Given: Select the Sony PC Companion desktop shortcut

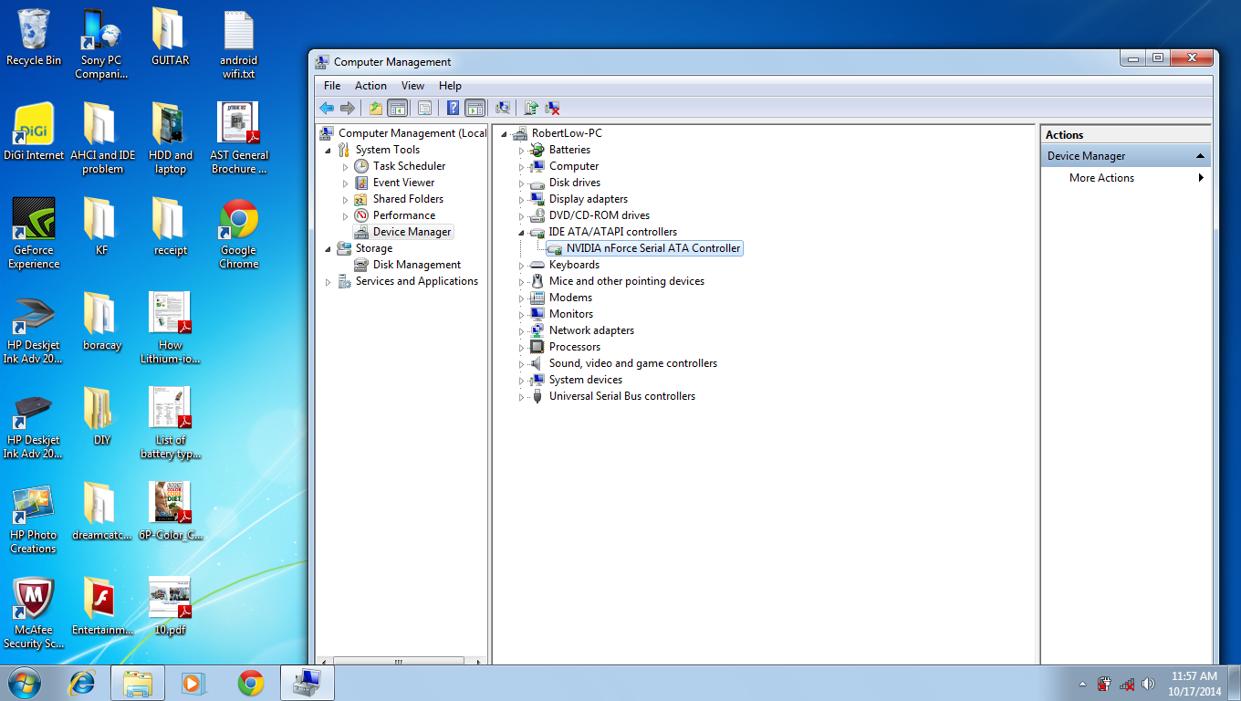Looking at the screenshot, I should (101, 44).
